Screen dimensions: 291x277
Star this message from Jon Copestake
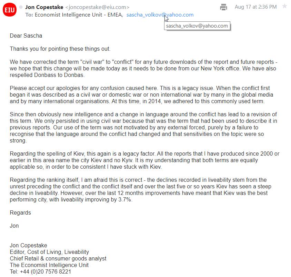pos(284,7)
